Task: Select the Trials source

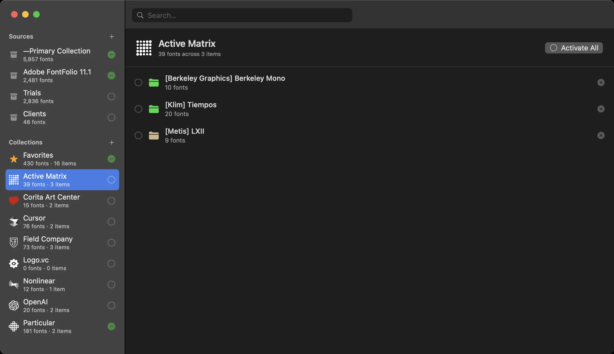Action: click(x=62, y=96)
